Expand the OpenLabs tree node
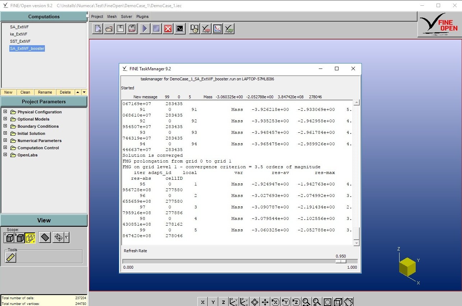The height and width of the screenshot is (306, 462). [5, 155]
